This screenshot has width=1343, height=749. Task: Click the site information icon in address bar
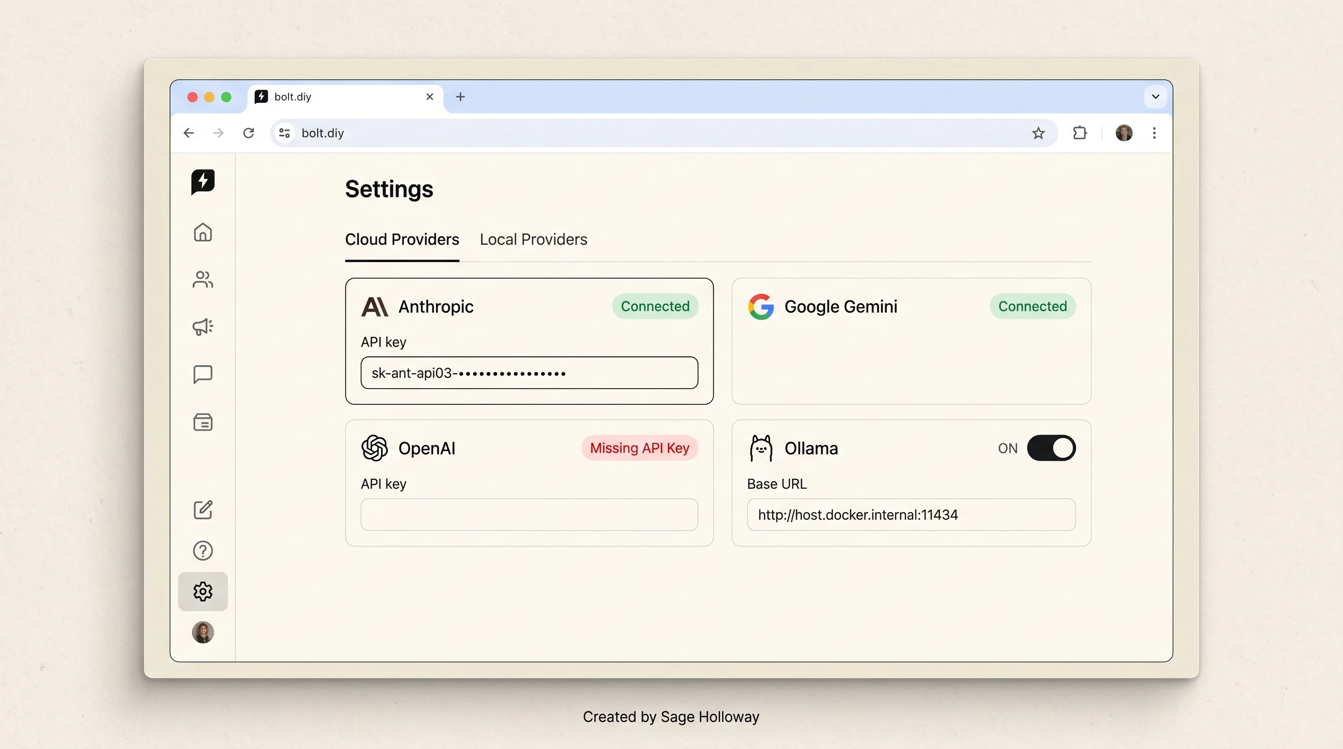(284, 133)
